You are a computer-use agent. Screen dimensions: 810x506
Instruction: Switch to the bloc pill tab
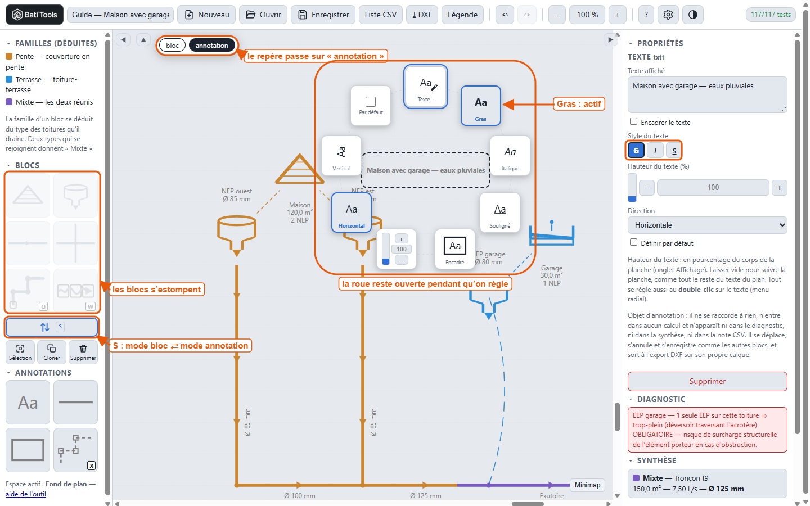click(173, 46)
